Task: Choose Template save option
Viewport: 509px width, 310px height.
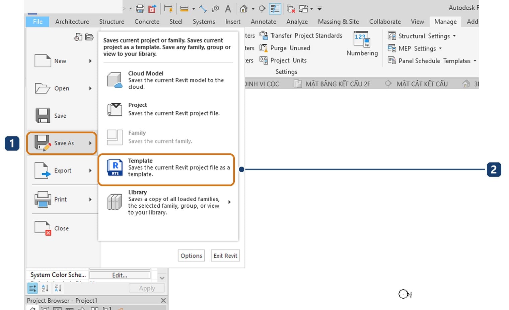Action: click(x=166, y=170)
